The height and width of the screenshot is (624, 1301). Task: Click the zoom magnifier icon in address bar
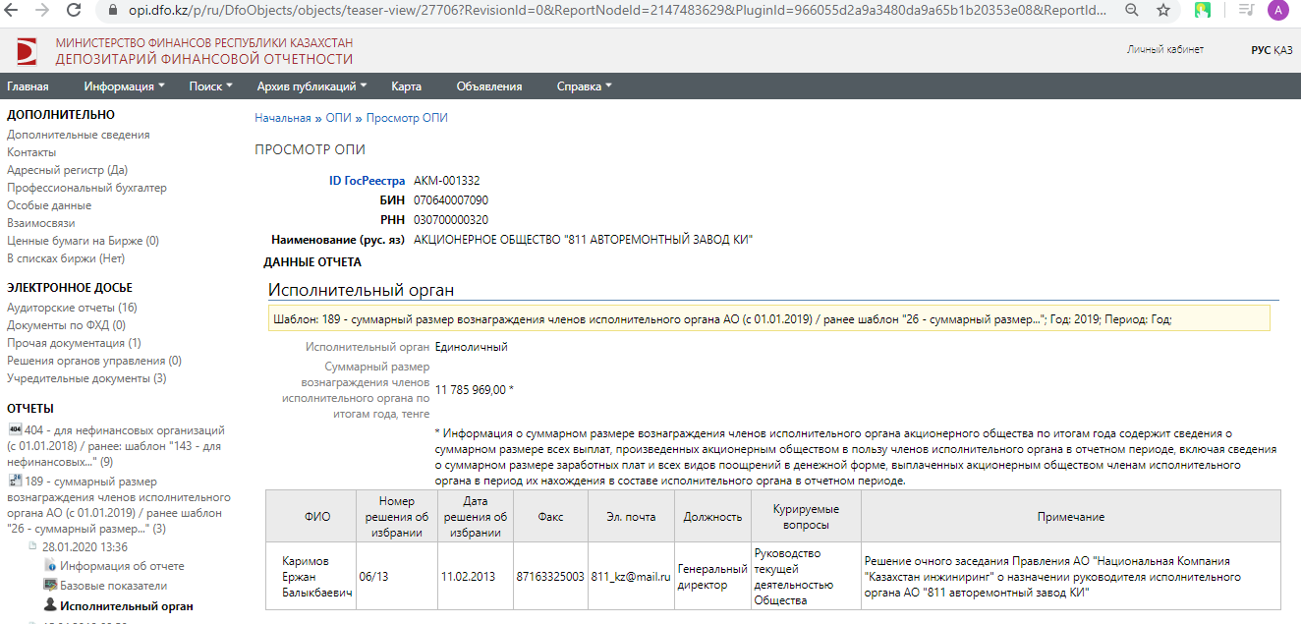1132,10
